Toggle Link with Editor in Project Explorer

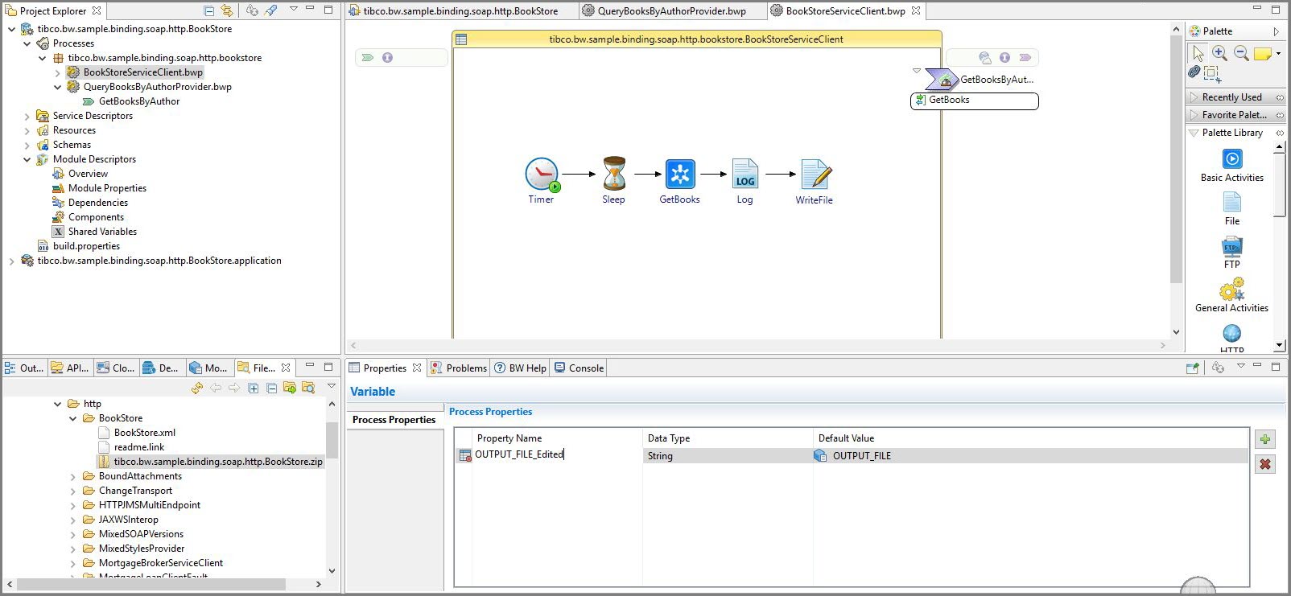point(227,10)
